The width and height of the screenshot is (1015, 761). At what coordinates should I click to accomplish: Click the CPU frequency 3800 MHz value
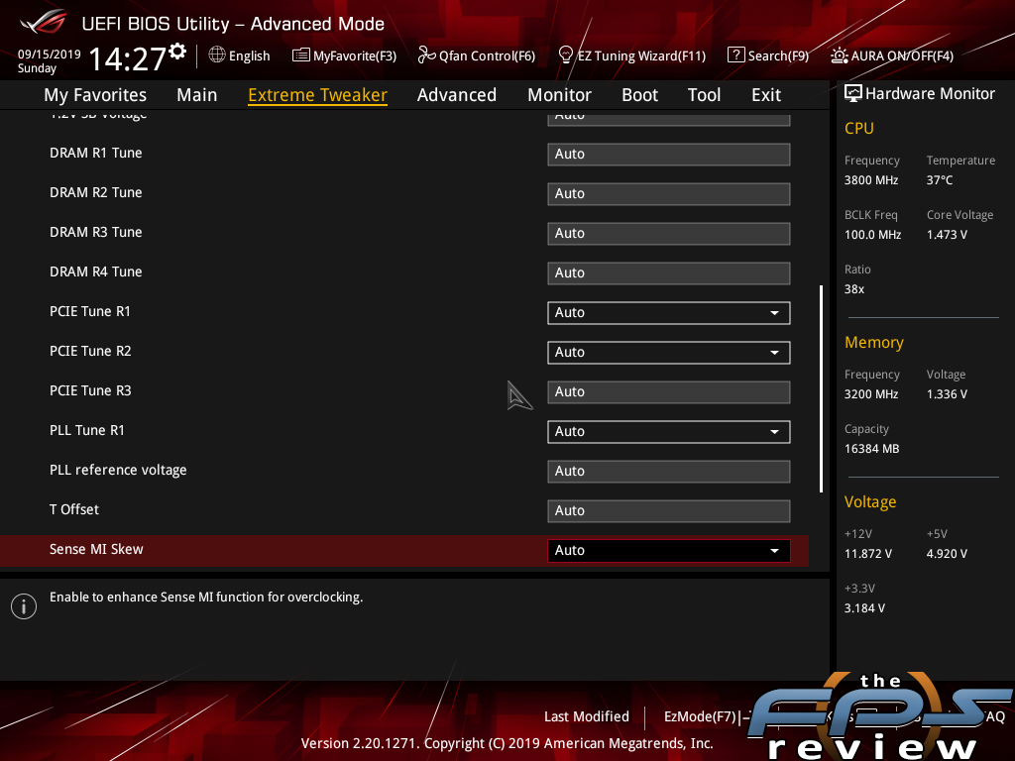point(871,180)
